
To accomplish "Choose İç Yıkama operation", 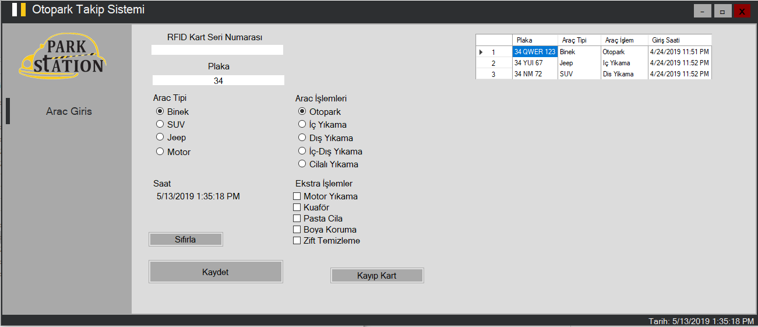I will pyautogui.click(x=322, y=124).
